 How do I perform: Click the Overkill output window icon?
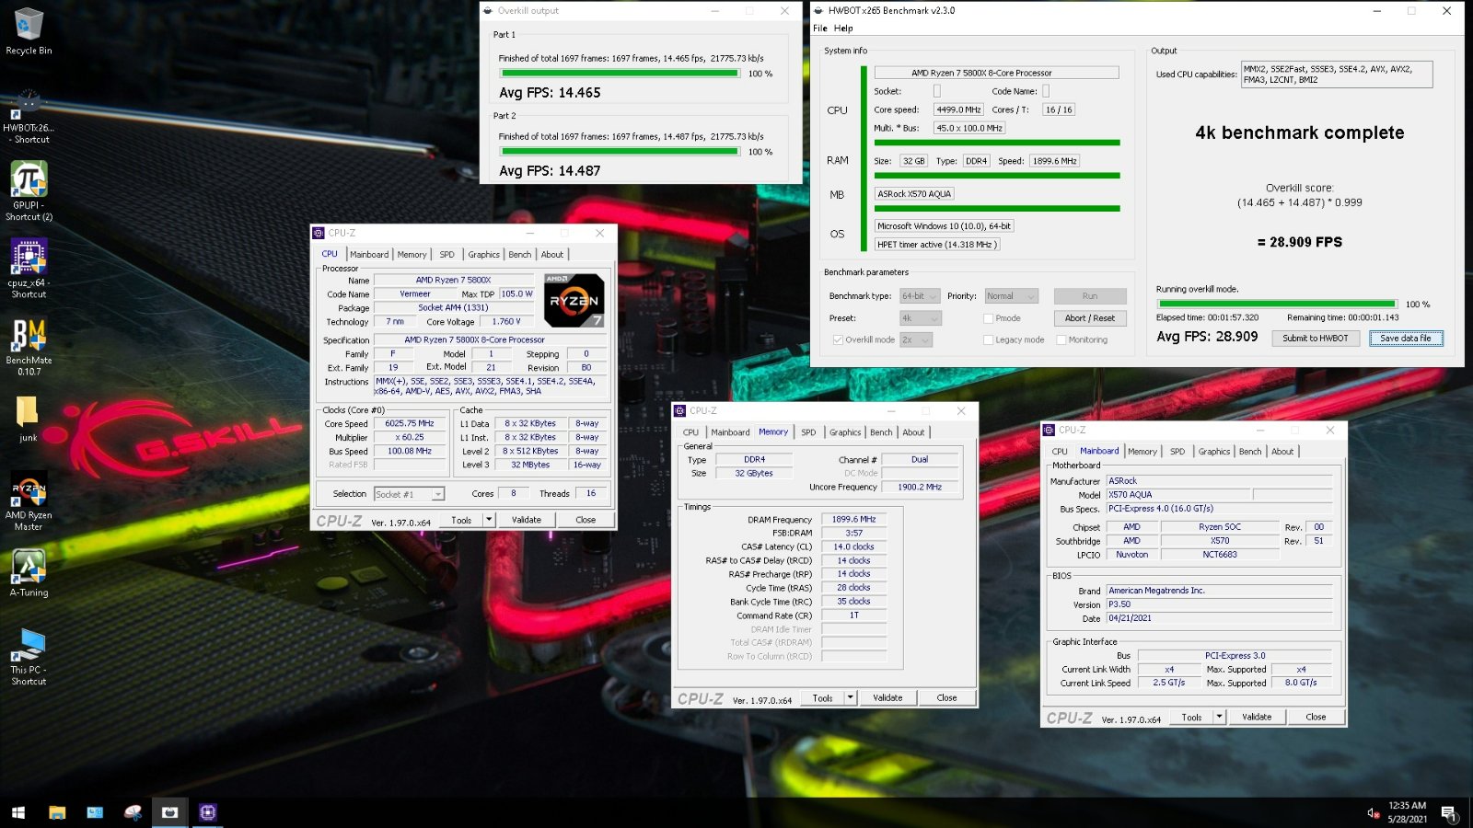coord(488,11)
